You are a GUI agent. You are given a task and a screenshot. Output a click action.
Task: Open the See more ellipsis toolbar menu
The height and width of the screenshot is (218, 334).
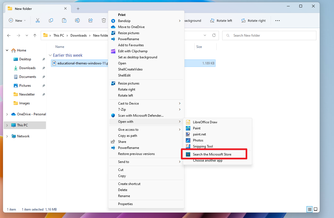click(x=277, y=20)
